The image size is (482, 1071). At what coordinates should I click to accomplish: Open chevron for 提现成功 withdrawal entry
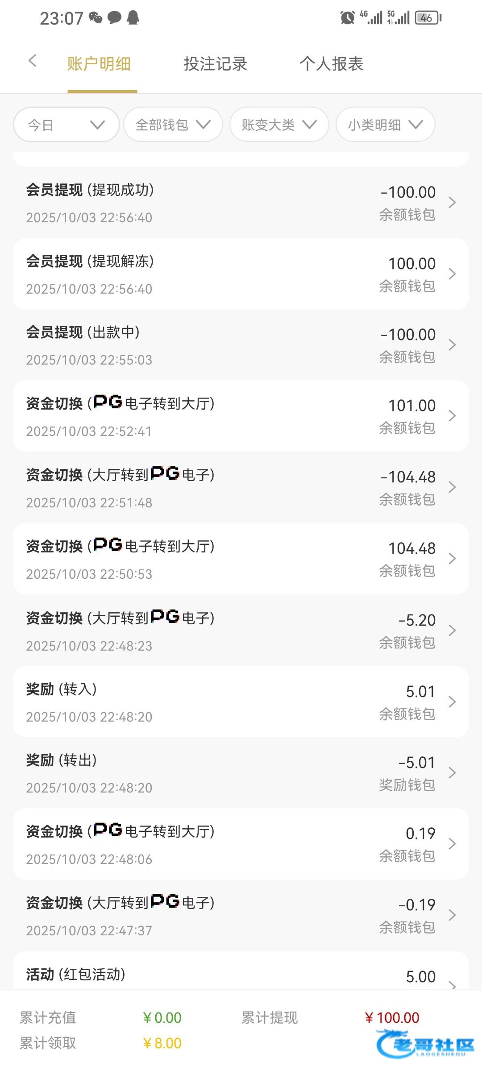pos(452,203)
